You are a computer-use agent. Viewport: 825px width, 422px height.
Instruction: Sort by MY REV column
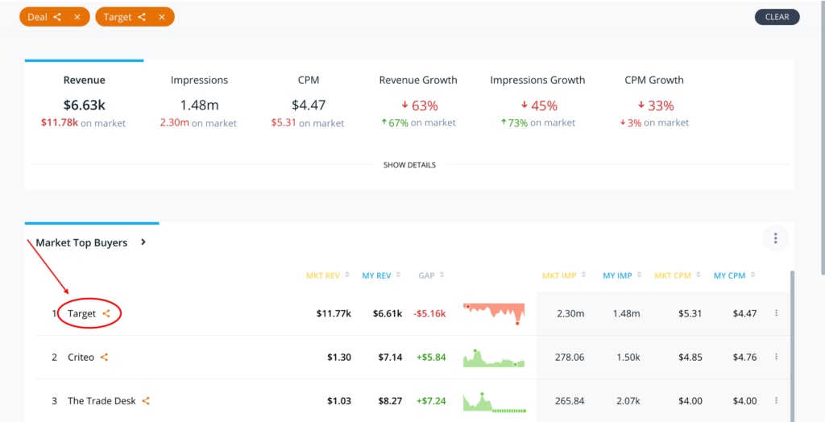pyautogui.click(x=382, y=275)
